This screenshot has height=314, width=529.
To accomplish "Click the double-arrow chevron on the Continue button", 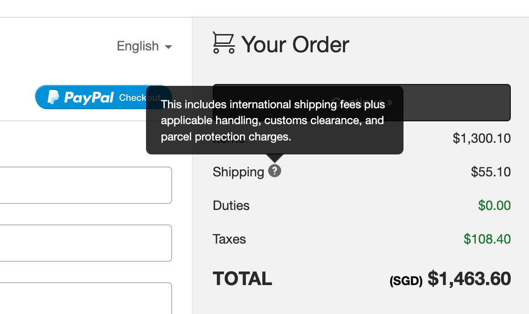I will (389, 102).
